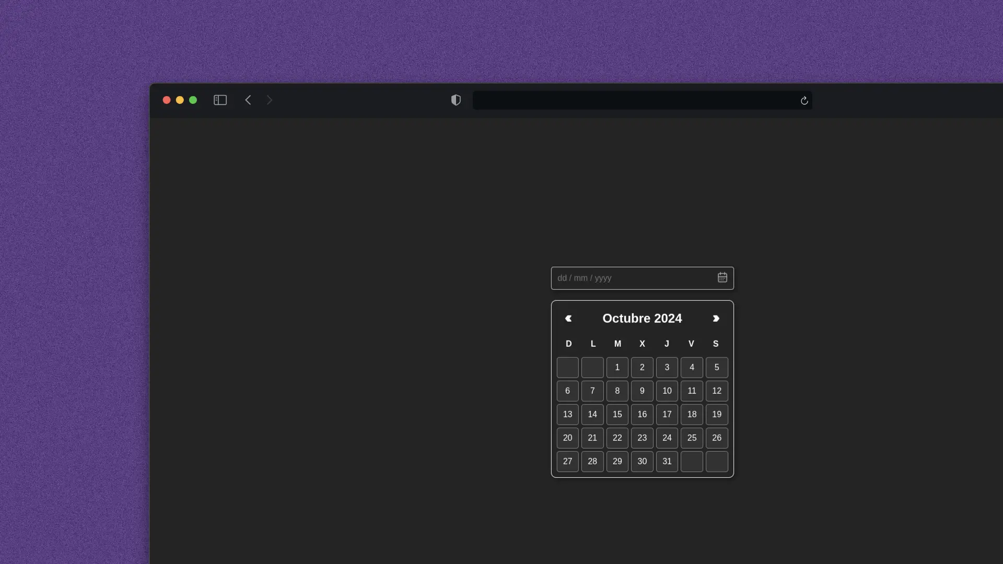Select day 23 in the calendar
This screenshot has height=564, width=1003.
coord(642,438)
